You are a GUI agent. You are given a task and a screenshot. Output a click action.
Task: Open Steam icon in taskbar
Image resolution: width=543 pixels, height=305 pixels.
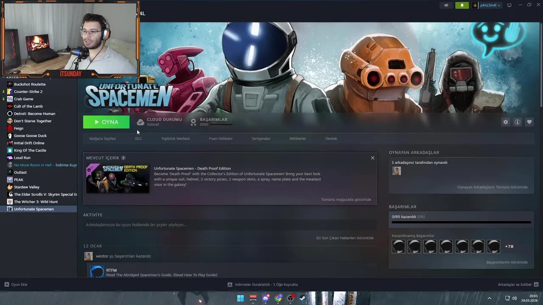(303, 298)
